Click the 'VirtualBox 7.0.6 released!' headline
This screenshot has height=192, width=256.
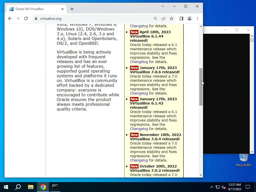pos(155,72)
